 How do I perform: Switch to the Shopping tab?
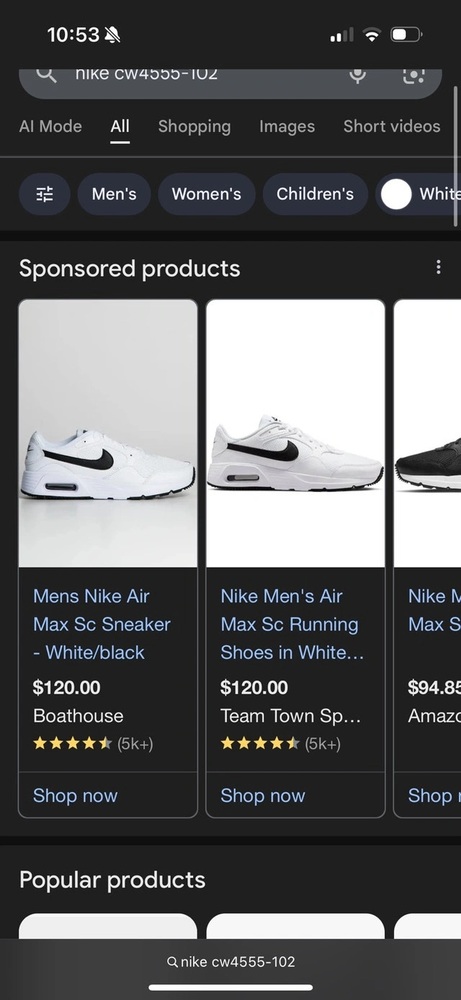pyautogui.click(x=194, y=126)
